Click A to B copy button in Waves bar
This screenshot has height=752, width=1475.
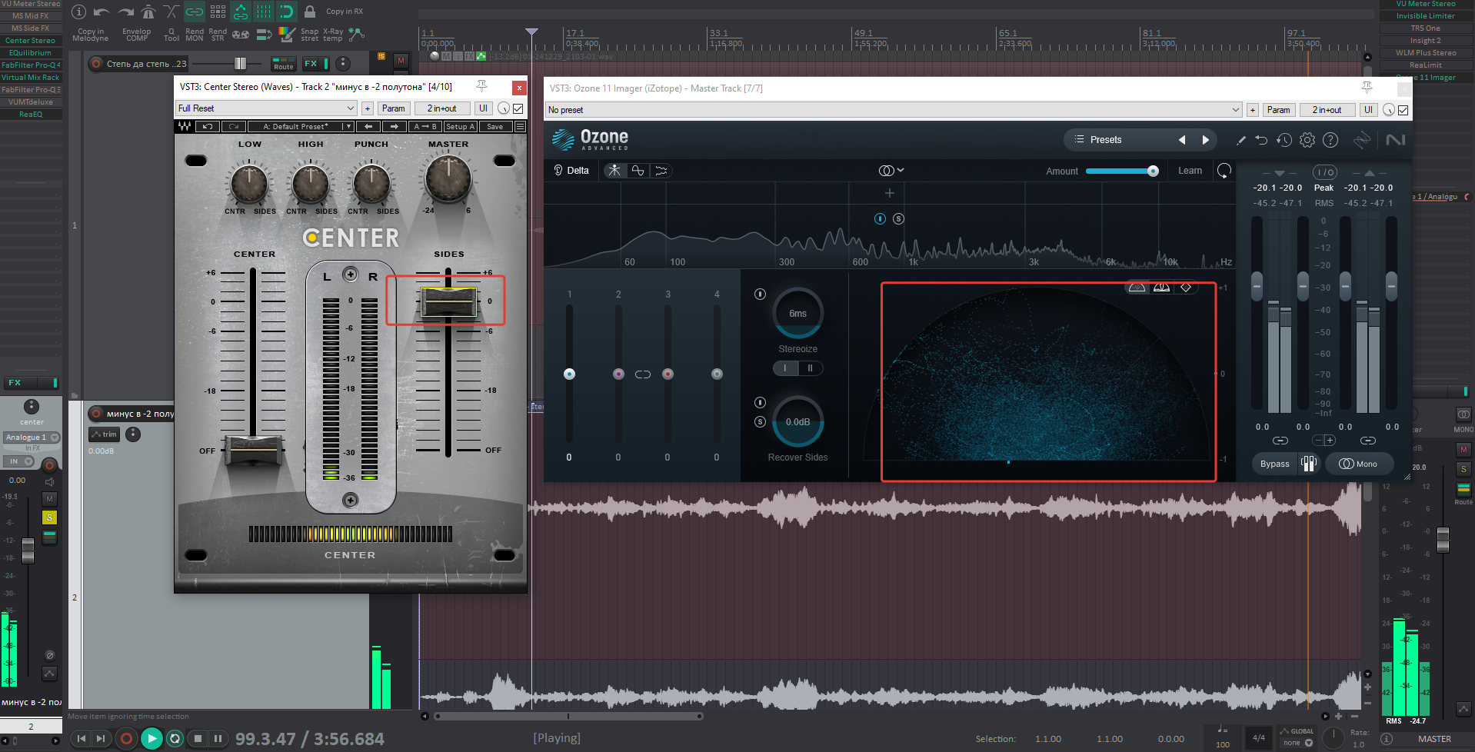point(425,126)
